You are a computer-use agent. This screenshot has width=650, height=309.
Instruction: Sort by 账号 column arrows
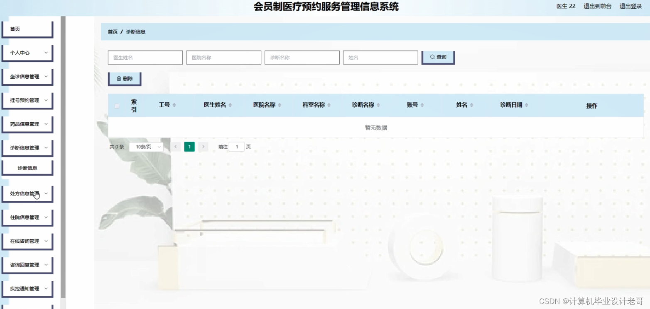[422, 105]
